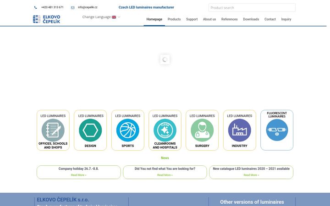330x206 pixels.
Task: Click the SURGERY card label
Action: [202, 146]
